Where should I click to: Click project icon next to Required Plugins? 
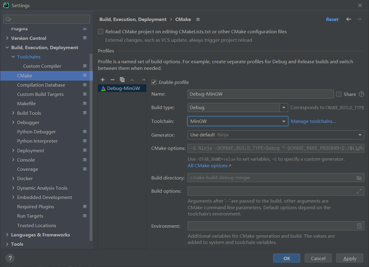(85, 206)
